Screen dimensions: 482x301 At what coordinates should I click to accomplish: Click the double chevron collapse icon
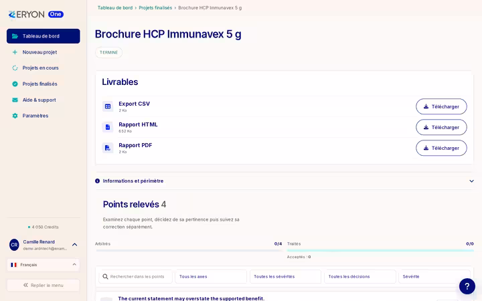click(x=26, y=285)
